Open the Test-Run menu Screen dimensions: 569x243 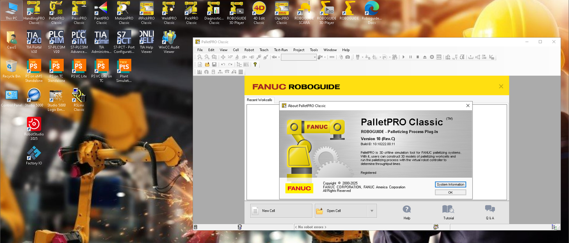281,50
